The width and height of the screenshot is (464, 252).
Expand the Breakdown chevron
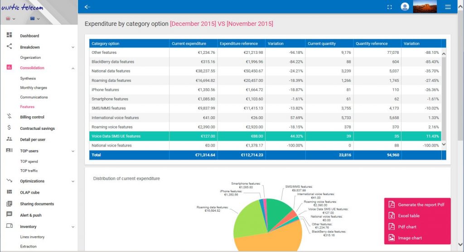pyautogui.click(x=73, y=47)
